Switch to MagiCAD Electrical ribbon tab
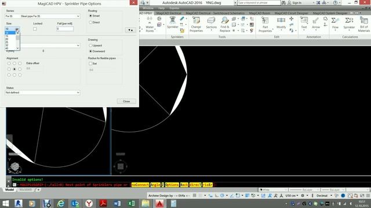371x208 pixels. tap(168, 13)
